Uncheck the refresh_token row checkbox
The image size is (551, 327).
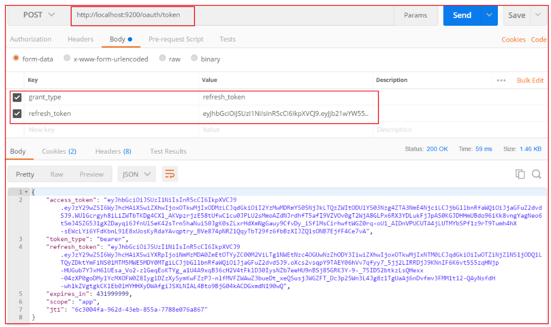pyautogui.click(x=17, y=114)
